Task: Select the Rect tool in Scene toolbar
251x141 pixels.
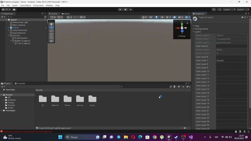Action: tap(51, 38)
